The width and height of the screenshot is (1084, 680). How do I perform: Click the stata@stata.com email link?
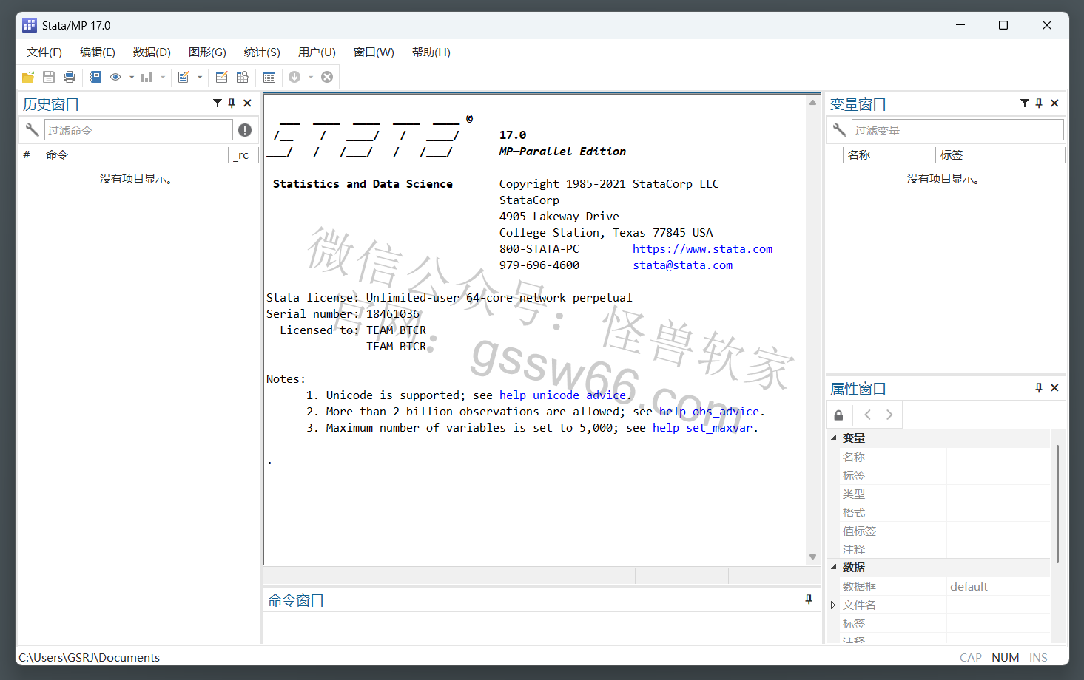682,265
